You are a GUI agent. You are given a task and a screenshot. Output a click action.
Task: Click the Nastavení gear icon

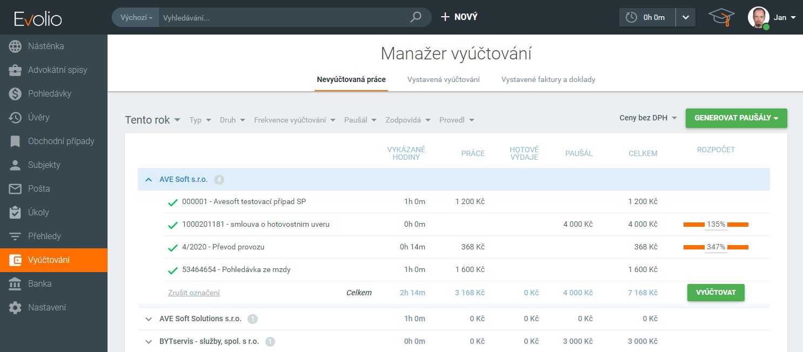click(x=15, y=308)
